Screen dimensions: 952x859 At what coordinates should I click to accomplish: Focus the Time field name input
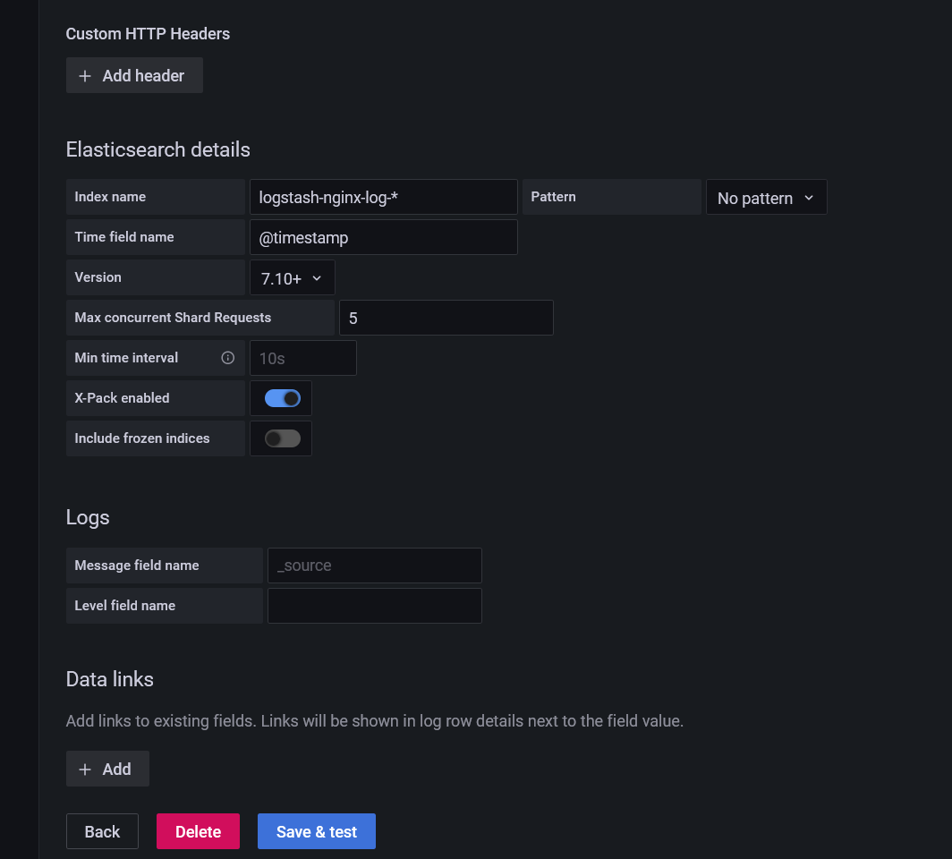coord(383,238)
